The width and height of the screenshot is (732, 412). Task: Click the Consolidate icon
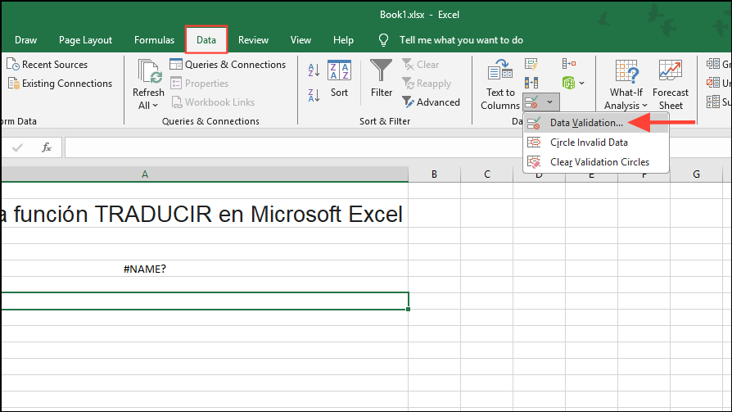coord(568,64)
